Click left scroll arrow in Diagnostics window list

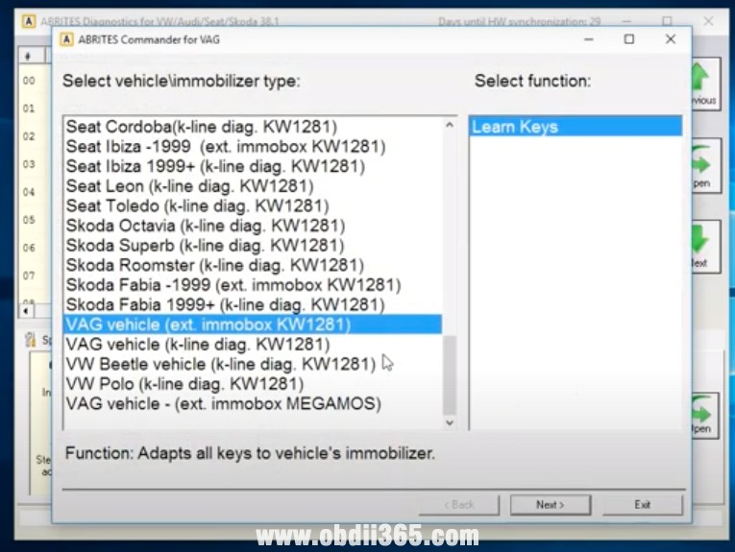click(x=26, y=311)
